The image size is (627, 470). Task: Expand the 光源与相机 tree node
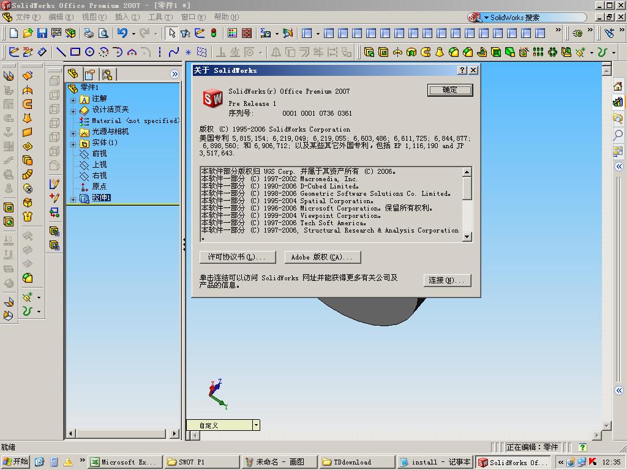(73, 133)
